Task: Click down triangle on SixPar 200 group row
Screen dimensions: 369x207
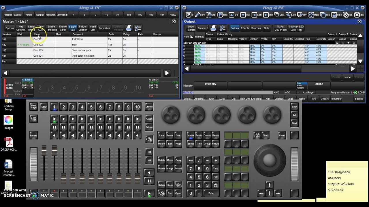Action: [x=349, y=43]
